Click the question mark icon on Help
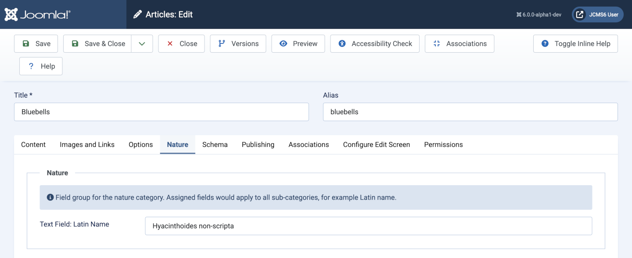Viewport: 632px width, 258px height. coord(31,66)
